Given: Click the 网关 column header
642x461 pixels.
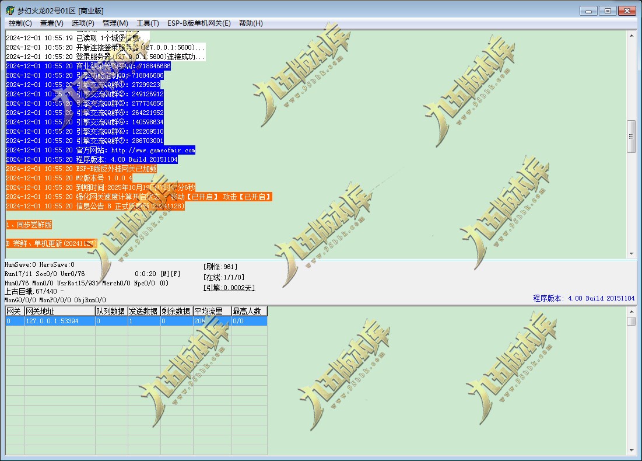Looking at the screenshot, I should (x=15, y=311).
